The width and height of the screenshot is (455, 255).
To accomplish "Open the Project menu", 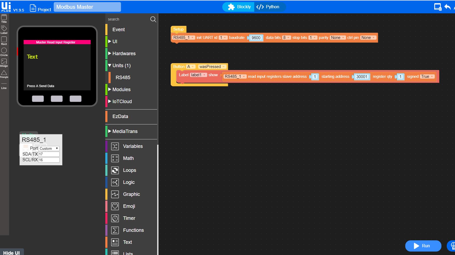I will click(x=40, y=9).
